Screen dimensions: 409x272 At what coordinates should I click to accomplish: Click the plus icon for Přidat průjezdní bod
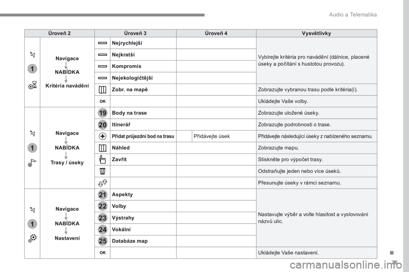point(103,136)
